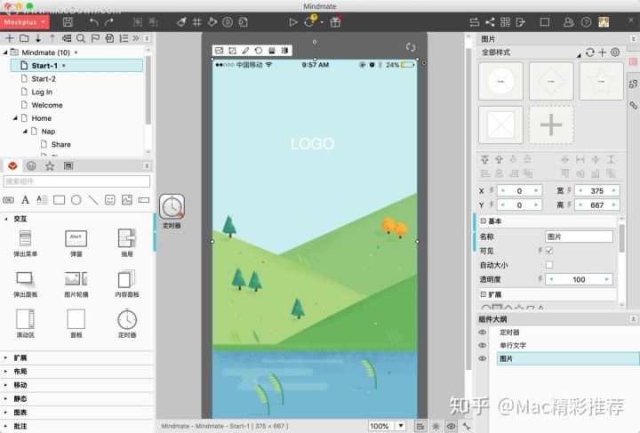Click the edit pencil icon in image quick toolbar

(245, 51)
